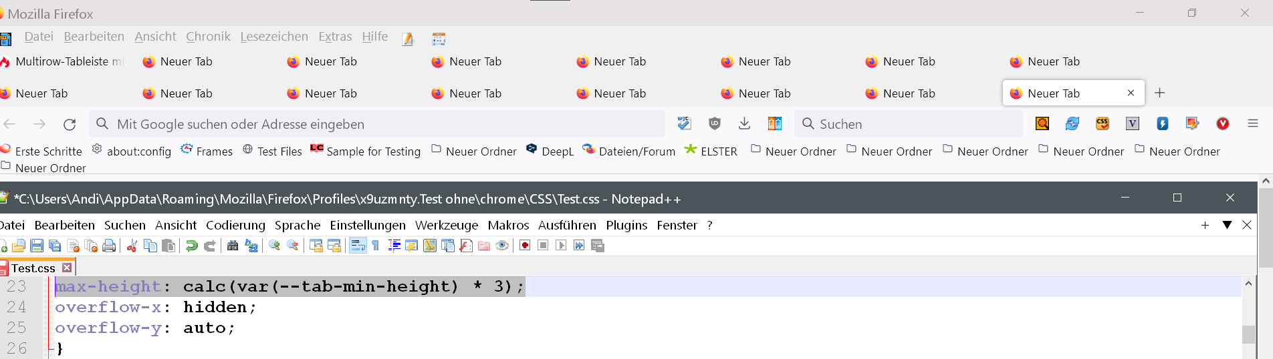Toggle synchronize vertical scrolling icon

click(316, 246)
